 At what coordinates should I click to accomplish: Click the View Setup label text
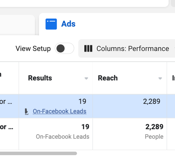click(x=33, y=49)
